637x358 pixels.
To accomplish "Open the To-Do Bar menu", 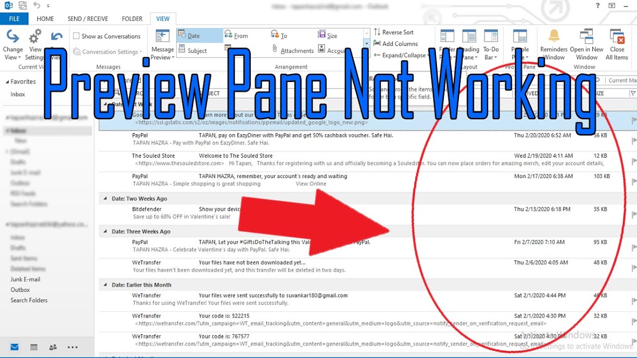I will tap(491, 45).
